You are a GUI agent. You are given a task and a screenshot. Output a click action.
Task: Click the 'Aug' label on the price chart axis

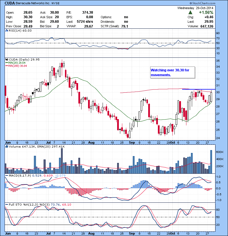(x=91, y=142)
